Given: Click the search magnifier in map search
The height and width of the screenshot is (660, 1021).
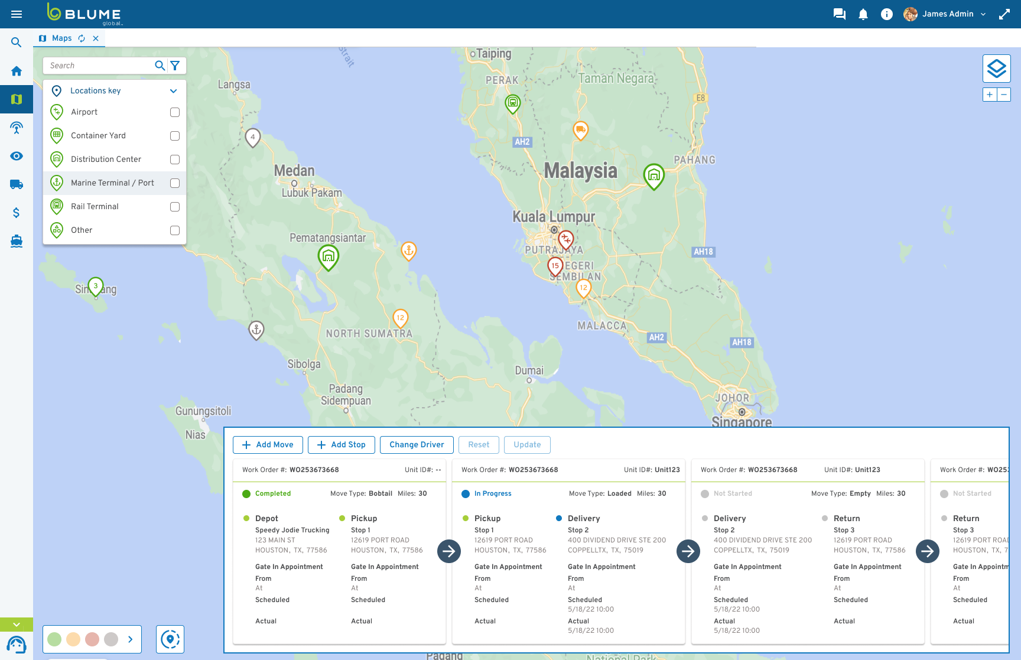Looking at the screenshot, I should coord(160,66).
